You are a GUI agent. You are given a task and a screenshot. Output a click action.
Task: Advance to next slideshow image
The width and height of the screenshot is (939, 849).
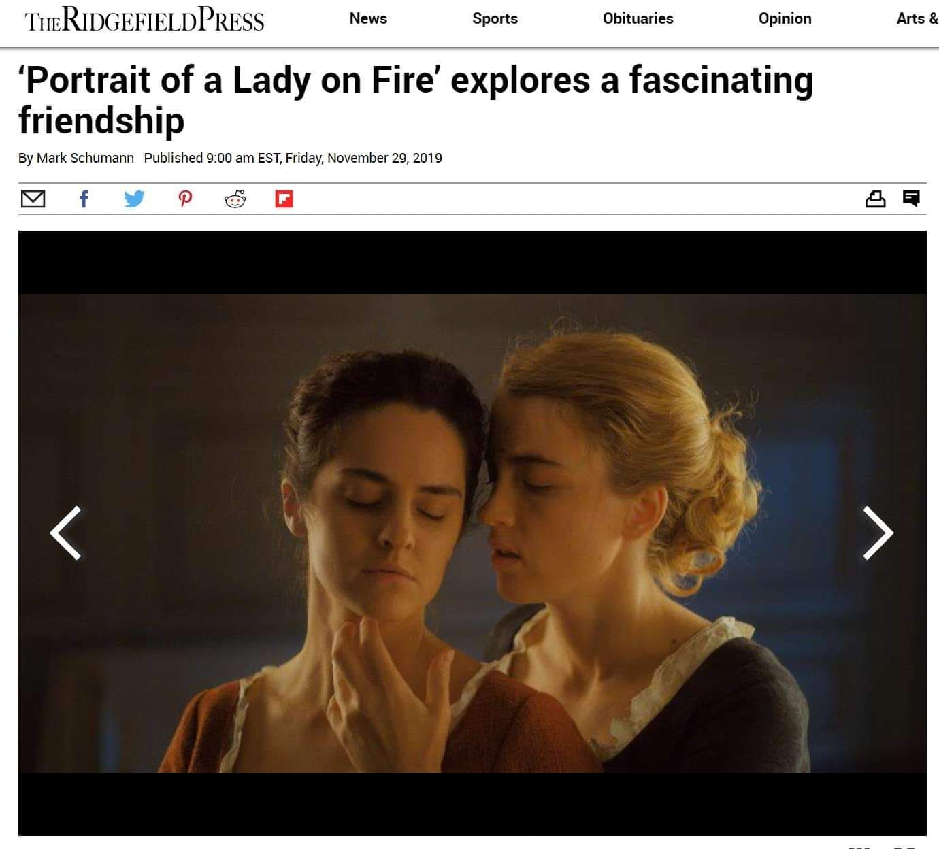878,533
